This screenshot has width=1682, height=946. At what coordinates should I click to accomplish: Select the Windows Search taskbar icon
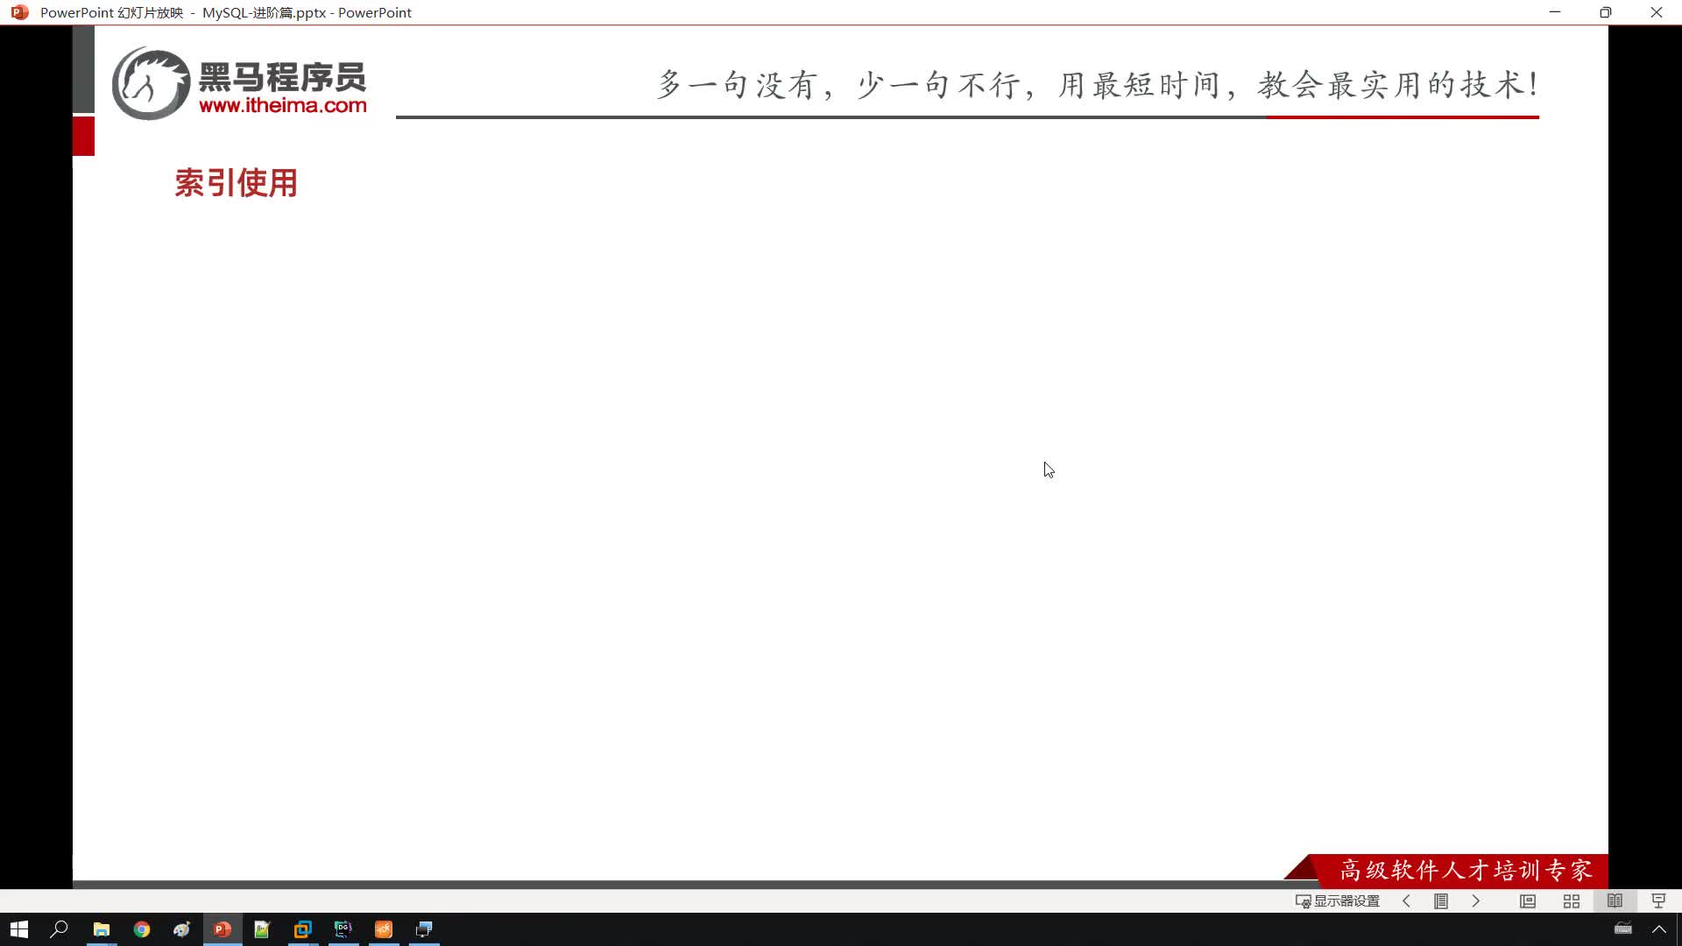coord(60,928)
